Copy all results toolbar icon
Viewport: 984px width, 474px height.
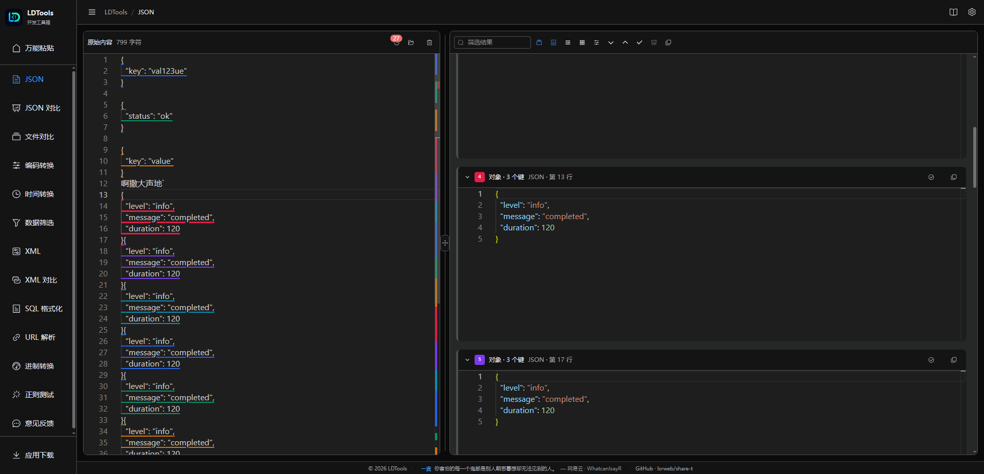pyautogui.click(x=668, y=42)
